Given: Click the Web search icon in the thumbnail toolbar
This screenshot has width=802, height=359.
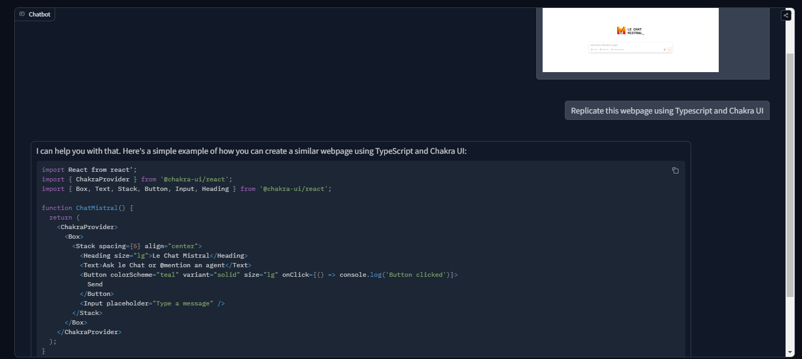Looking at the screenshot, I should tap(601, 49).
